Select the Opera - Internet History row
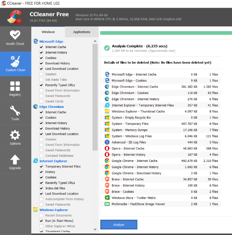 tap(161, 155)
